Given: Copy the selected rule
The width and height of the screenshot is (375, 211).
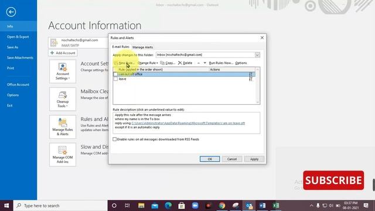Looking at the screenshot, I should tap(168, 63).
